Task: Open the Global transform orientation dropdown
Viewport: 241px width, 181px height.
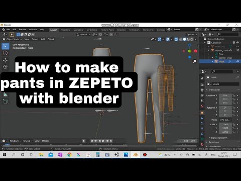Action: [83, 35]
